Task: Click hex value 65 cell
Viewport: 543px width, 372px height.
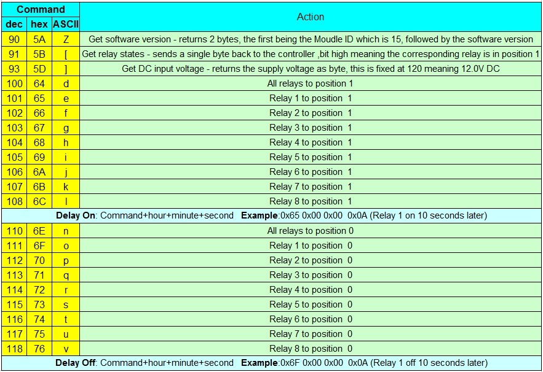Action: tap(39, 98)
